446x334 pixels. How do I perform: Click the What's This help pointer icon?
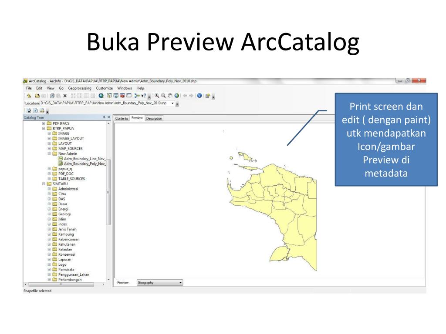144,96
